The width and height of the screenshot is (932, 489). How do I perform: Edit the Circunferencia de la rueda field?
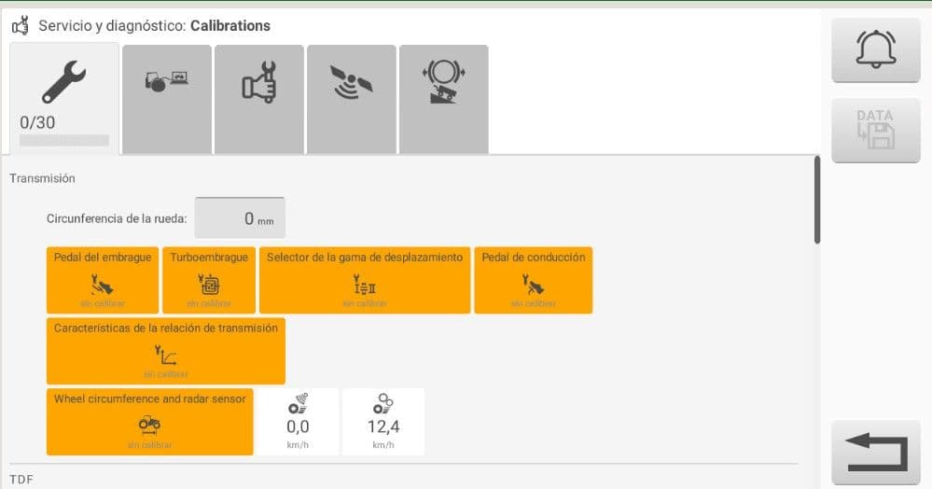(x=240, y=218)
